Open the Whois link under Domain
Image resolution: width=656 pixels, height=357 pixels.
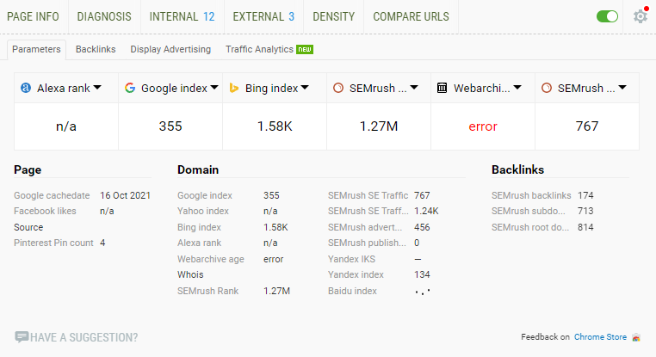[x=190, y=274]
